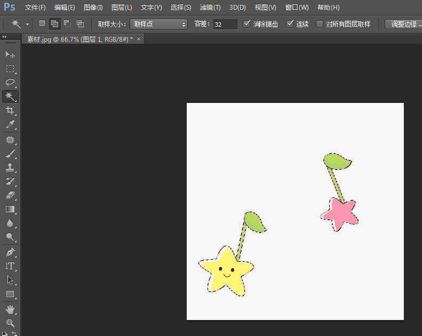Select the Move tool
Viewport: 422px width, 336px height.
[x=10, y=54]
